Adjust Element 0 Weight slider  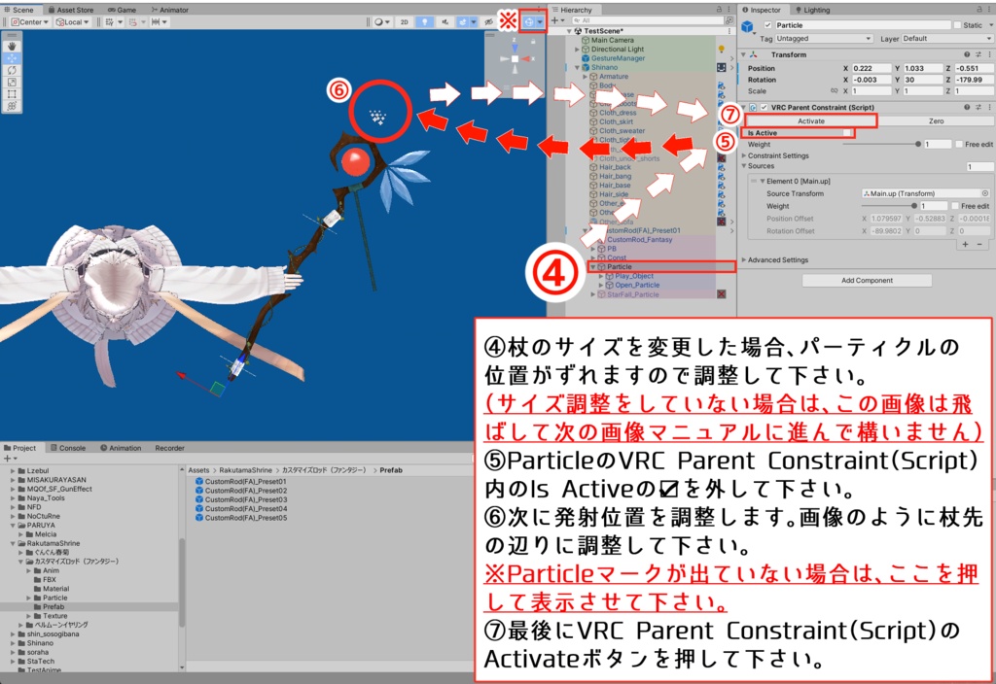[889, 206]
